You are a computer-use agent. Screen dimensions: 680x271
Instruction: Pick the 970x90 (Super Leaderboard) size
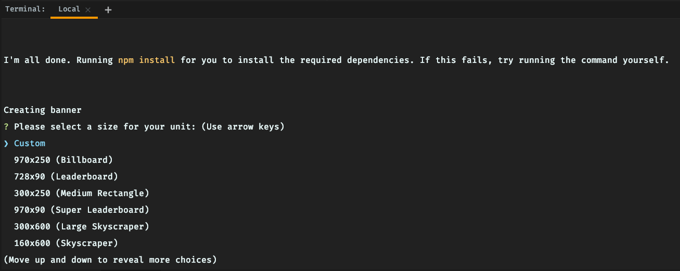(82, 210)
